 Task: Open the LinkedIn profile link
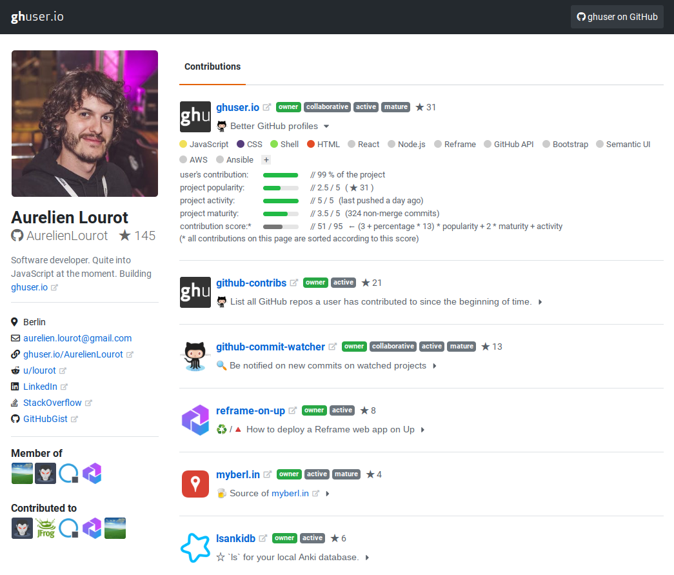tap(40, 387)
